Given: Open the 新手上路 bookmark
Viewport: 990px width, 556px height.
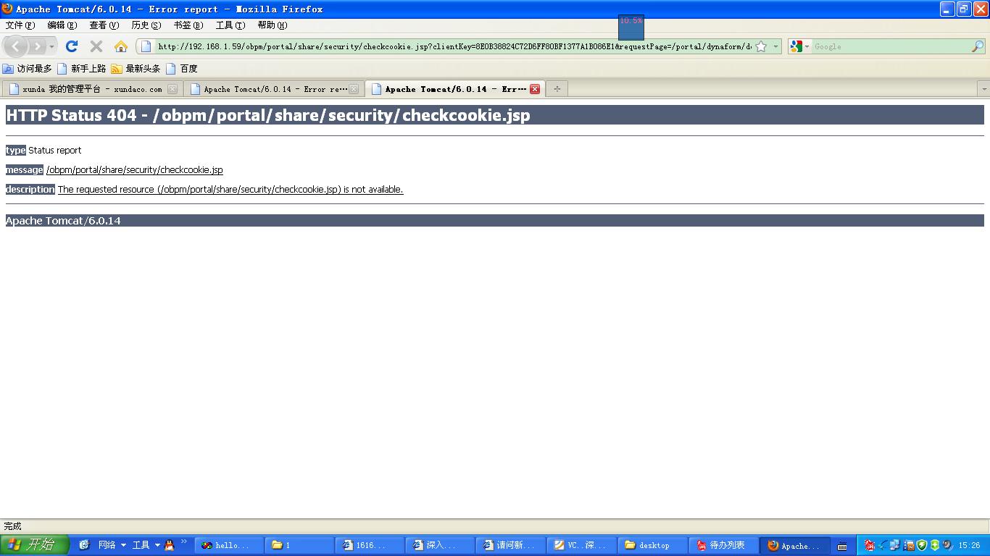Looking at the screenshot, I should [x=81, y=69].
